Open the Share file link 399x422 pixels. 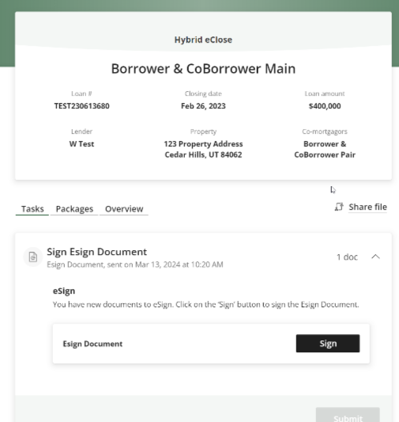pyautogui.click(x=367, y=207)
